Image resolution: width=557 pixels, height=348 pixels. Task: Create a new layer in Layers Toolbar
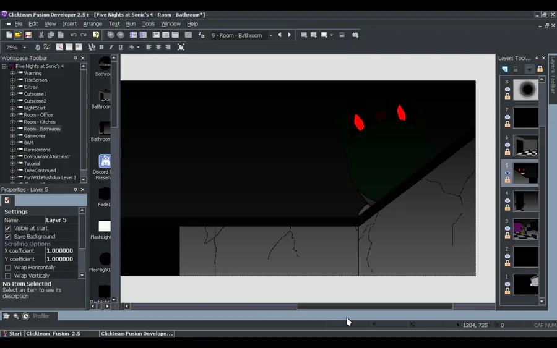coord(505,69)
